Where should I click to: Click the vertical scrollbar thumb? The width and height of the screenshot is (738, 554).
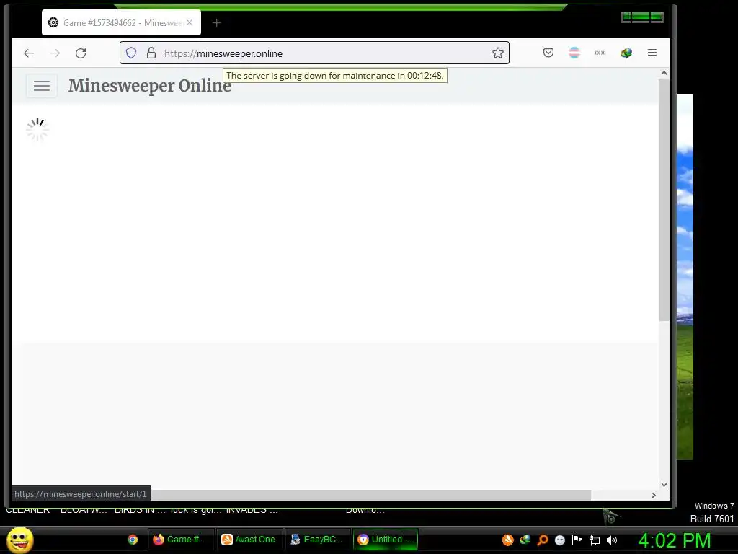click(x=664, y=201)
